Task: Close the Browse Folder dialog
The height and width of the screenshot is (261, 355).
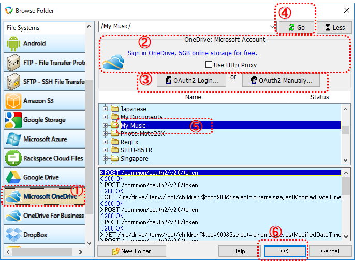Action: click(346, 10)
